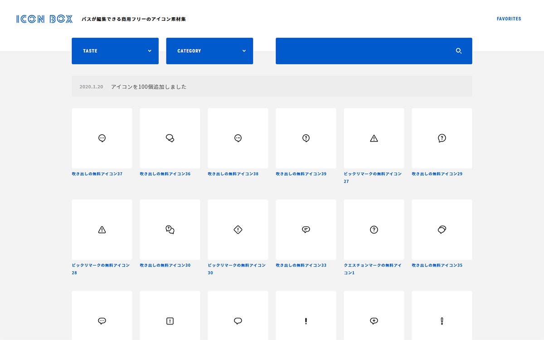Select the red exclamation mark icon

point(306,321)
